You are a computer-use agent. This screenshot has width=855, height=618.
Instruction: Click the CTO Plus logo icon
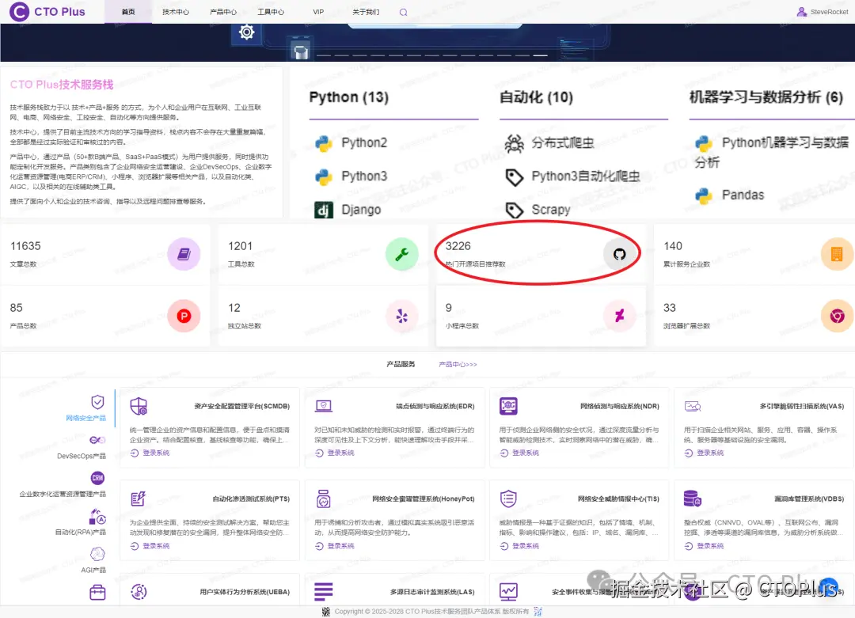tap(18, 11)
